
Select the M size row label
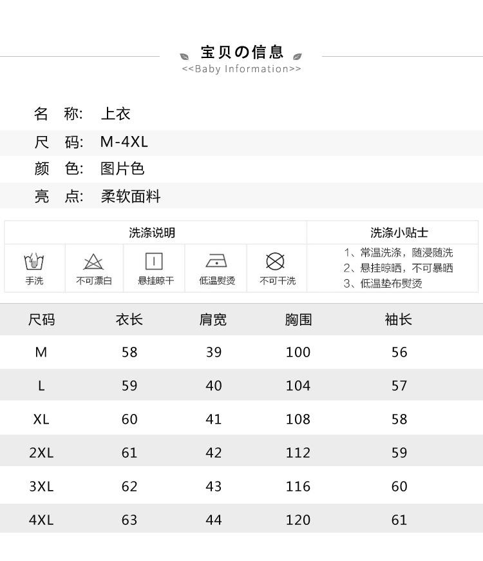tap(41, 352)
